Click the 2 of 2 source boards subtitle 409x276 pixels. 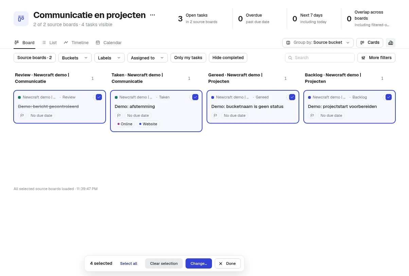point(73,24)
